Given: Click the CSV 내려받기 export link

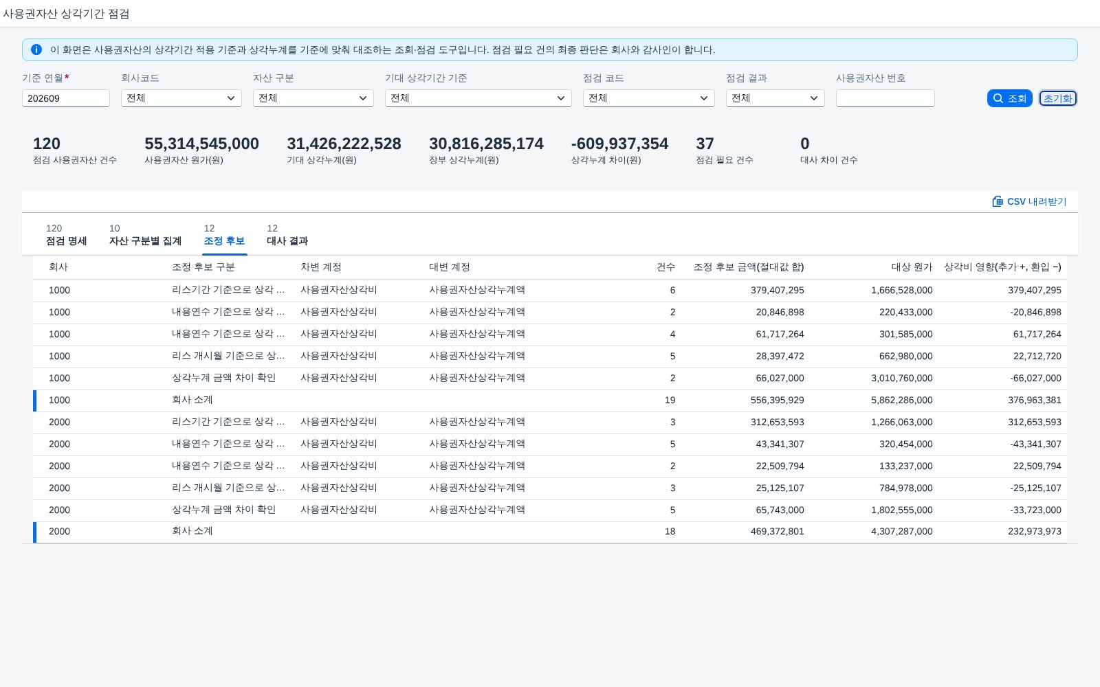Looking at the screenshot, I should tap(1029, 201).
